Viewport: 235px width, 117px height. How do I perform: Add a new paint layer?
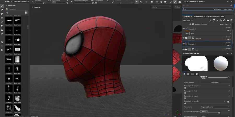pos(217,20)
